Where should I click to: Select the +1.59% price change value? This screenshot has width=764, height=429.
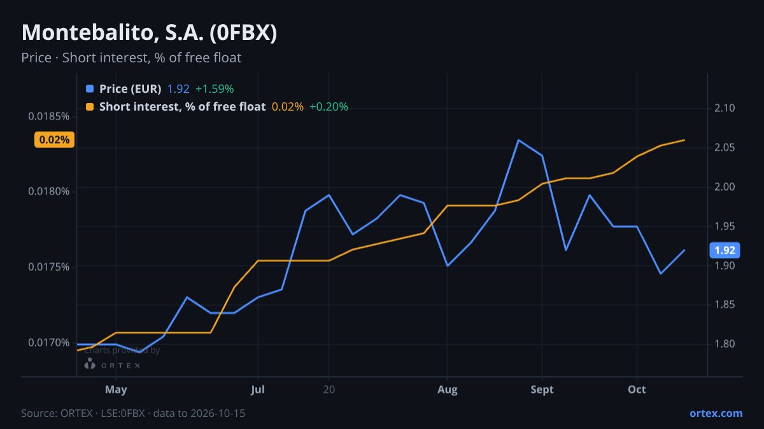[x=215, y=89]
